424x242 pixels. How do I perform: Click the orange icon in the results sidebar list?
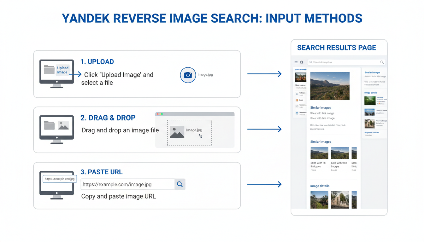[297, 100]
